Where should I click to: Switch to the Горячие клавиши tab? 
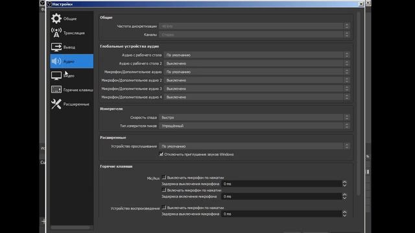point(72,90)
